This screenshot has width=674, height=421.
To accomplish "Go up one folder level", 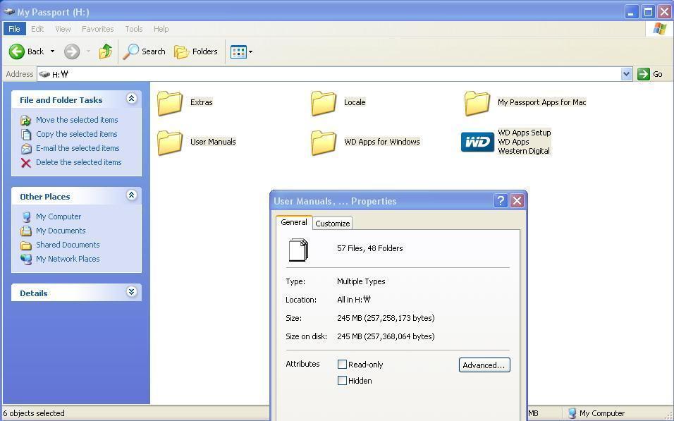I will coord(105,51).
